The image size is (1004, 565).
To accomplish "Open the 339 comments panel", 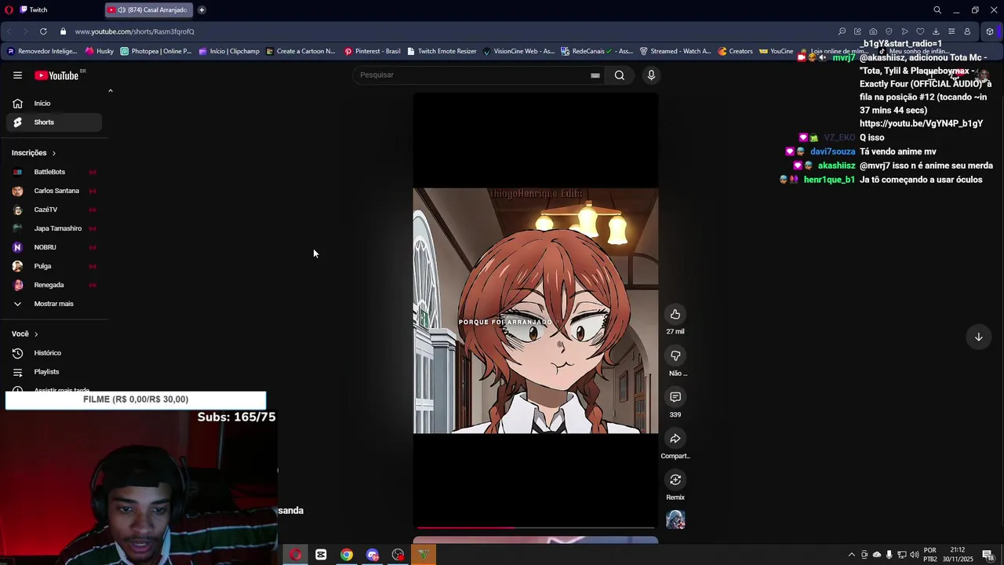I will point(675,397).
